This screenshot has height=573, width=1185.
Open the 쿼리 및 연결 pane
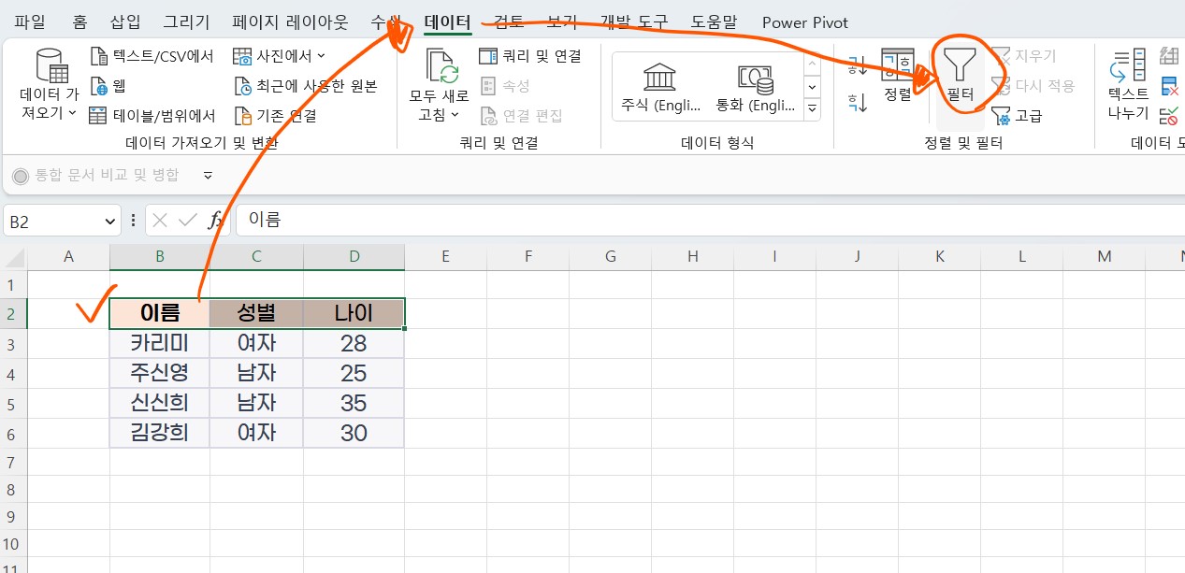[531, 56]
